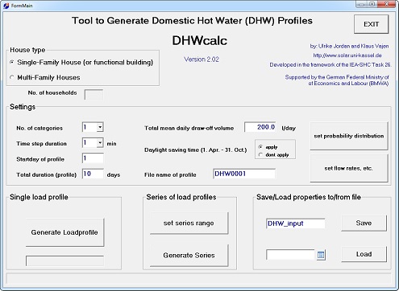Expand the No. of categories dropdown

coord(100,127)
